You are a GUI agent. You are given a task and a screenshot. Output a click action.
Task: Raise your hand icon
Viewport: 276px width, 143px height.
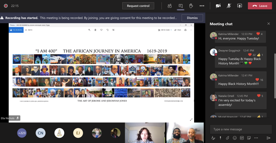tap(191, 6)
